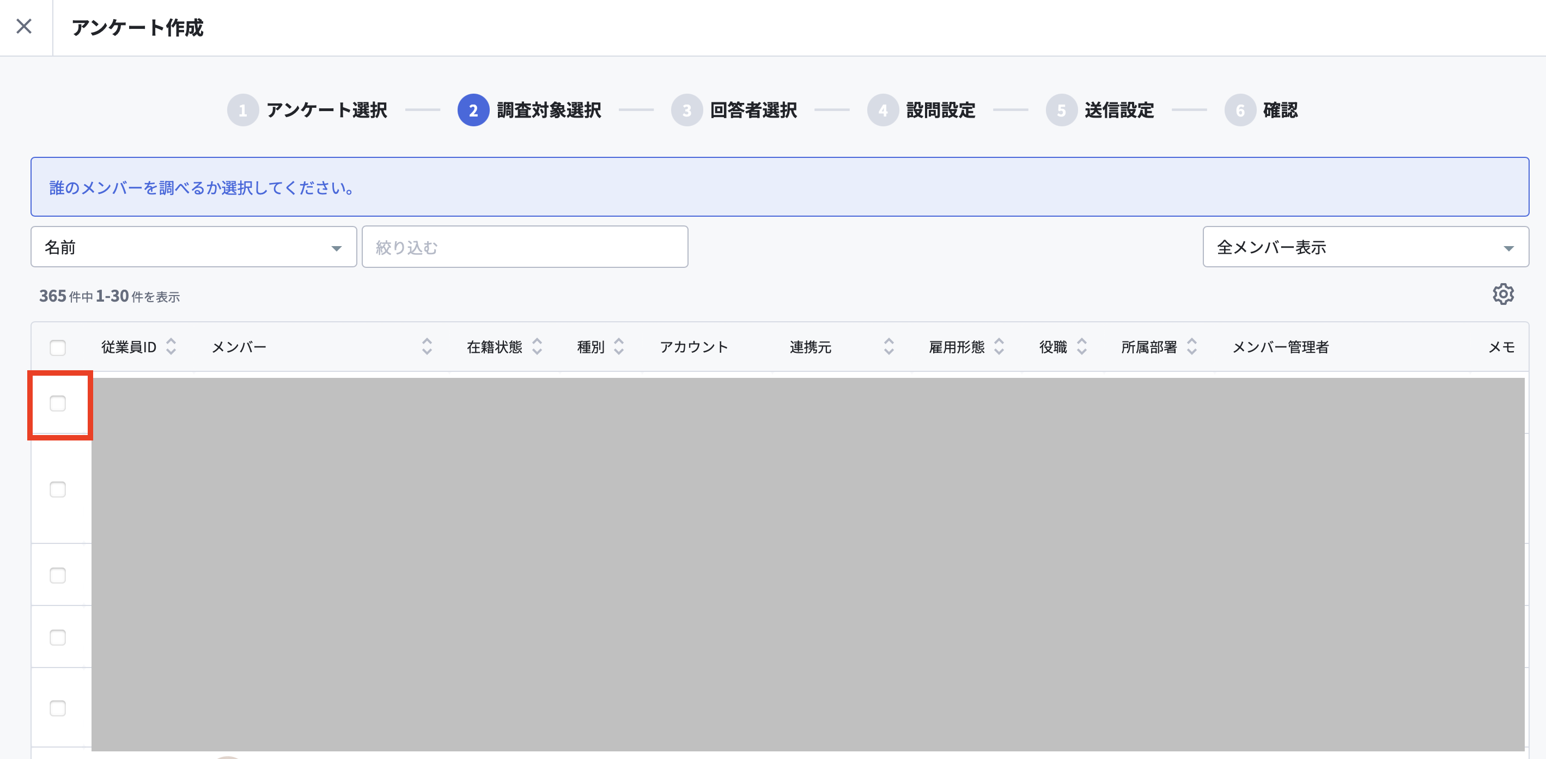1546x759 pixels.
Task: Click the アカウント column header
Action: (694, 347)
